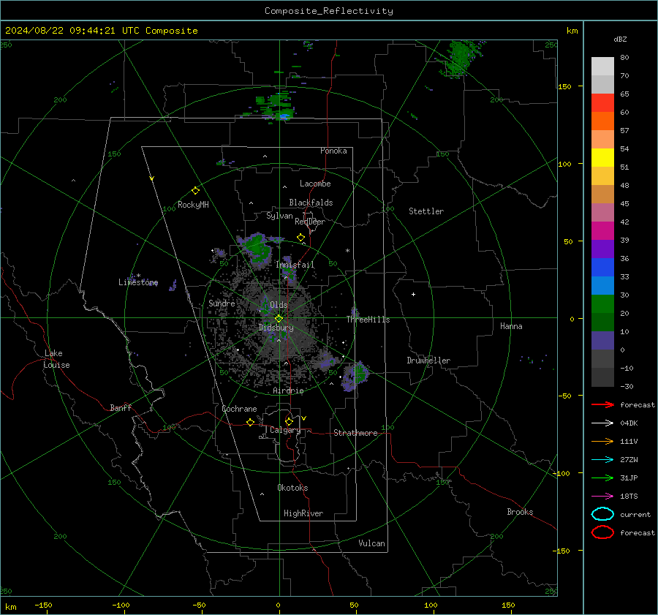Click the Drumheller city label
Image resolution: width=658 pixels, height=615 pixels.
[428, 361]
